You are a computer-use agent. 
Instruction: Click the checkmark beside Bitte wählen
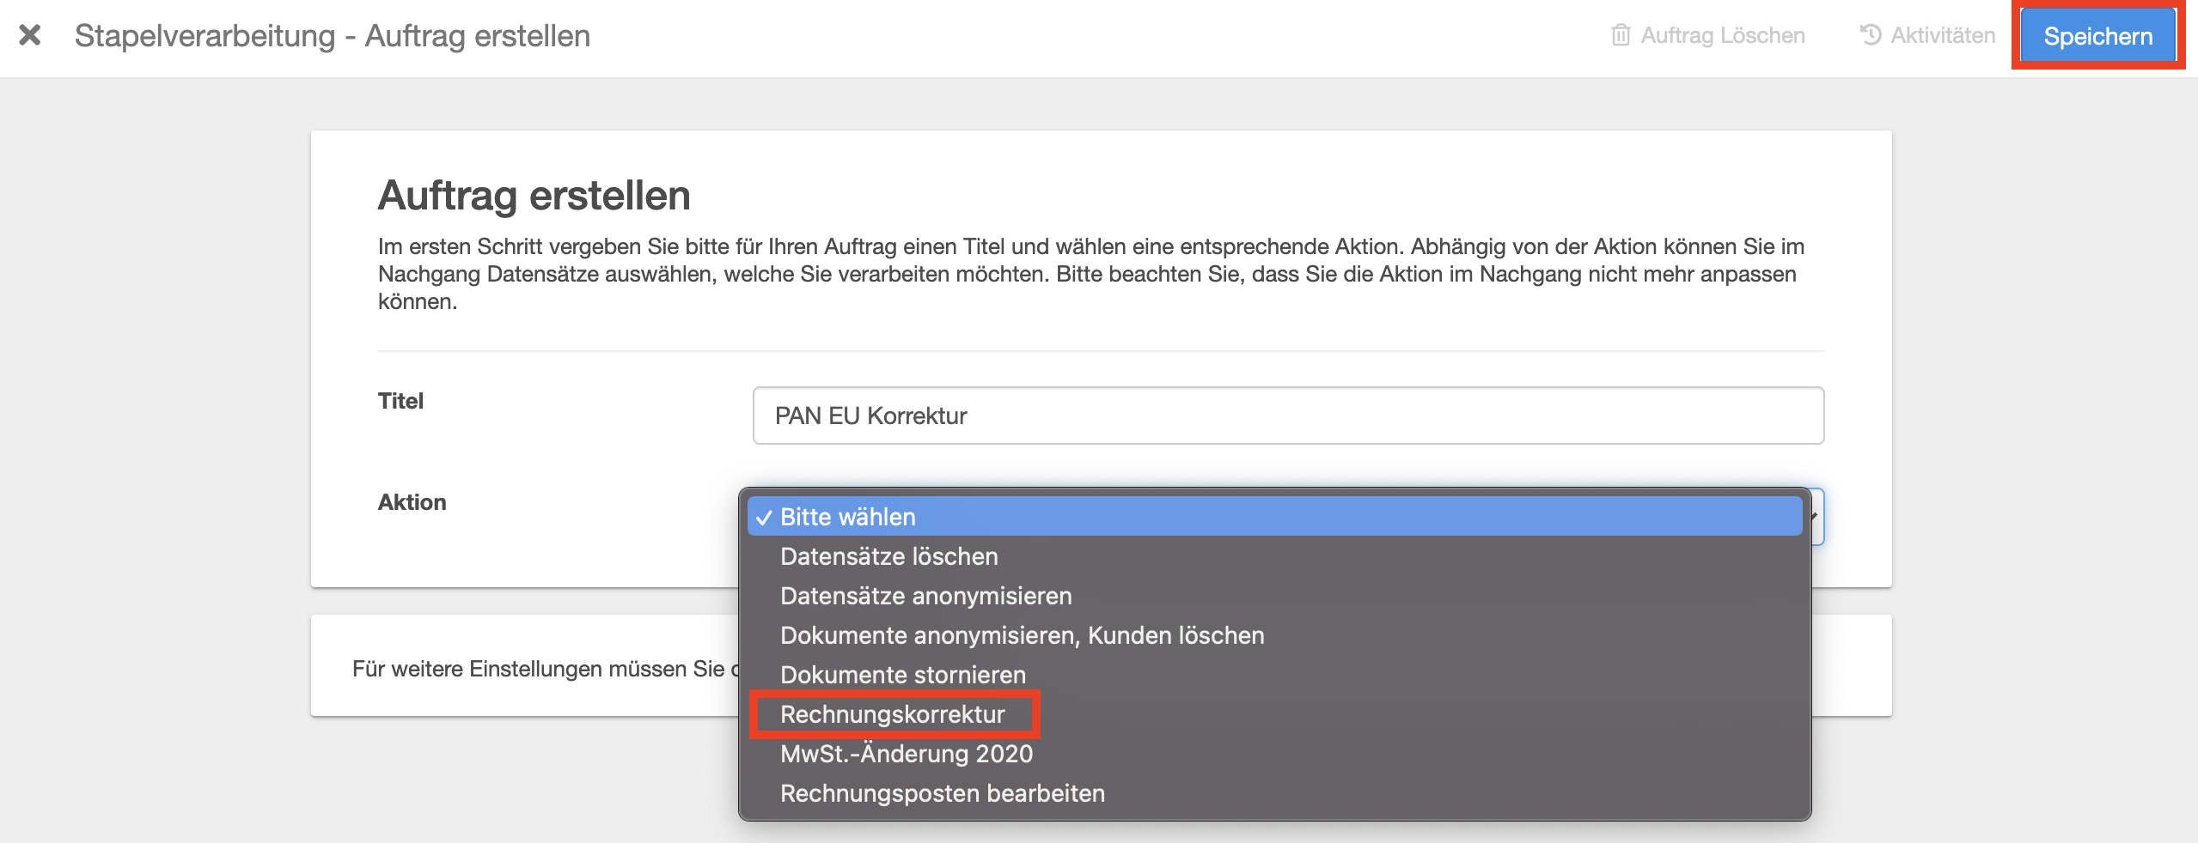pos(764,518)
